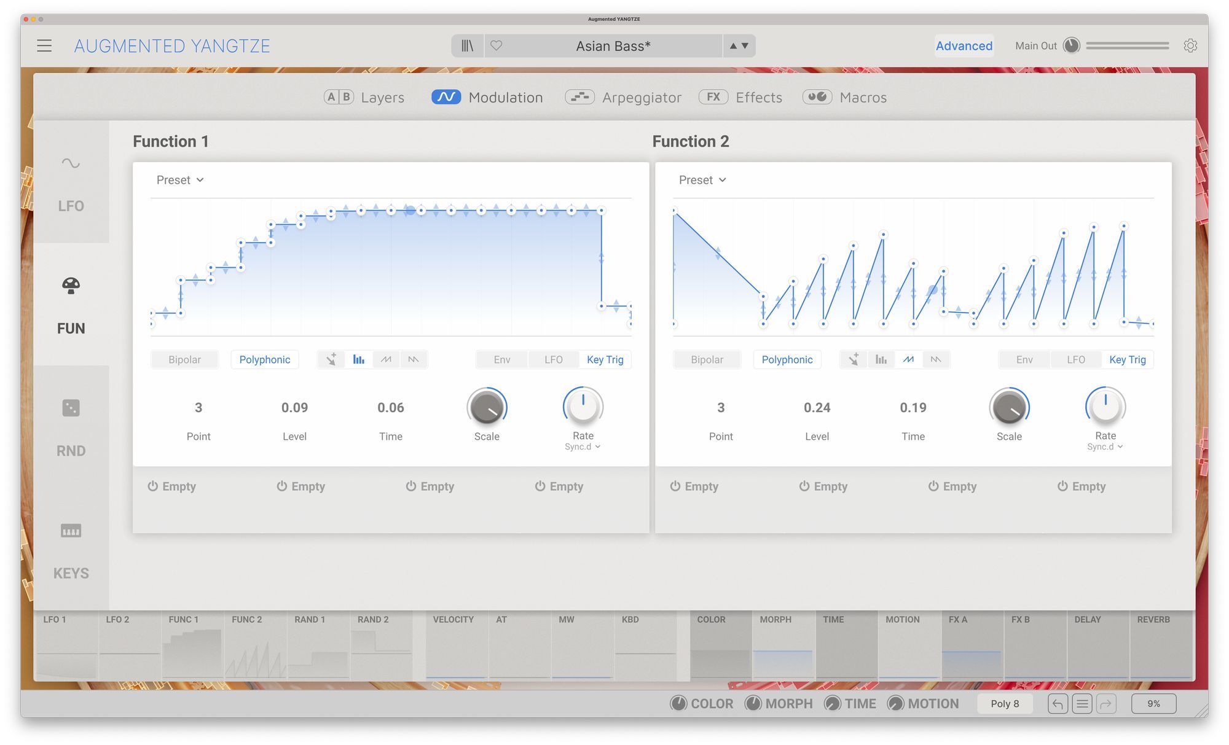Click Function 2 Time value 0.19
The height and width of the screenshot is (745, 1229).
point(913,408)
